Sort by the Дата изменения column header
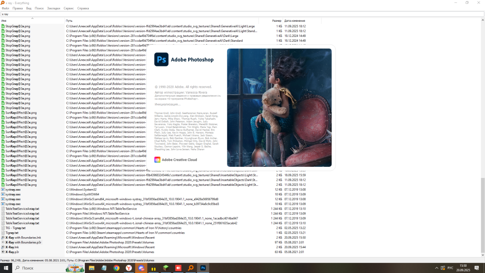 (x=302, y=21)
